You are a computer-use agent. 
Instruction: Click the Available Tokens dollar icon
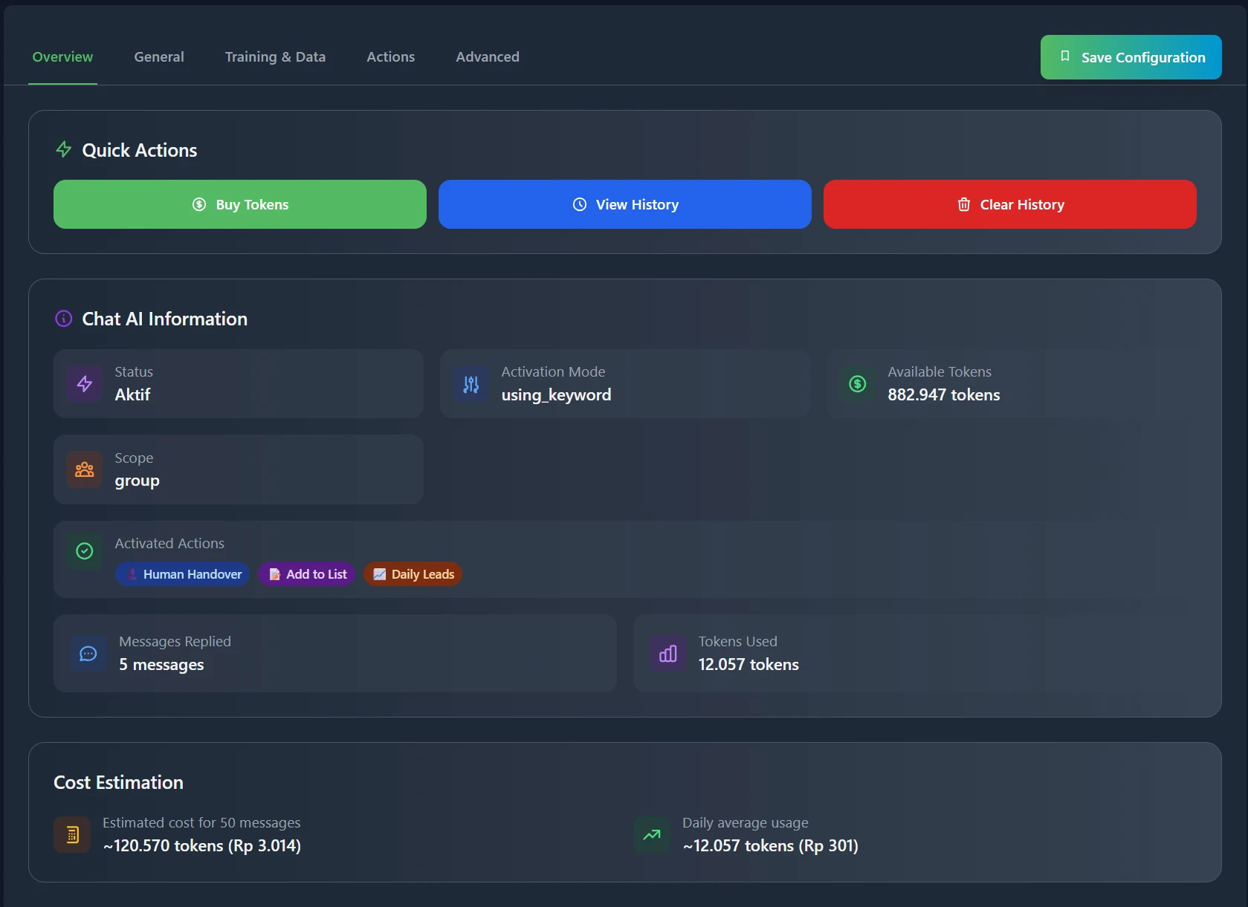tap(858, 384)
